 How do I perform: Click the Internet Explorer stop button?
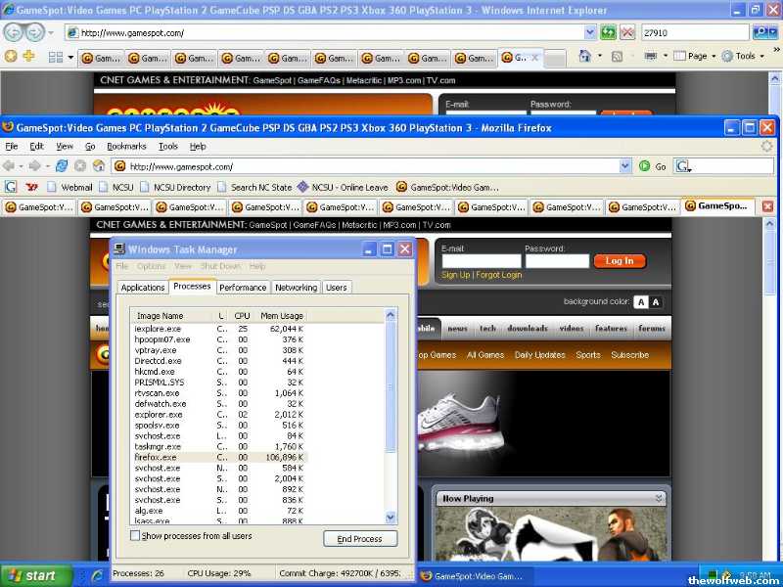[x=626, y=32]
